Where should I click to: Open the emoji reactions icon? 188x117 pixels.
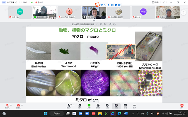(107, 105)
